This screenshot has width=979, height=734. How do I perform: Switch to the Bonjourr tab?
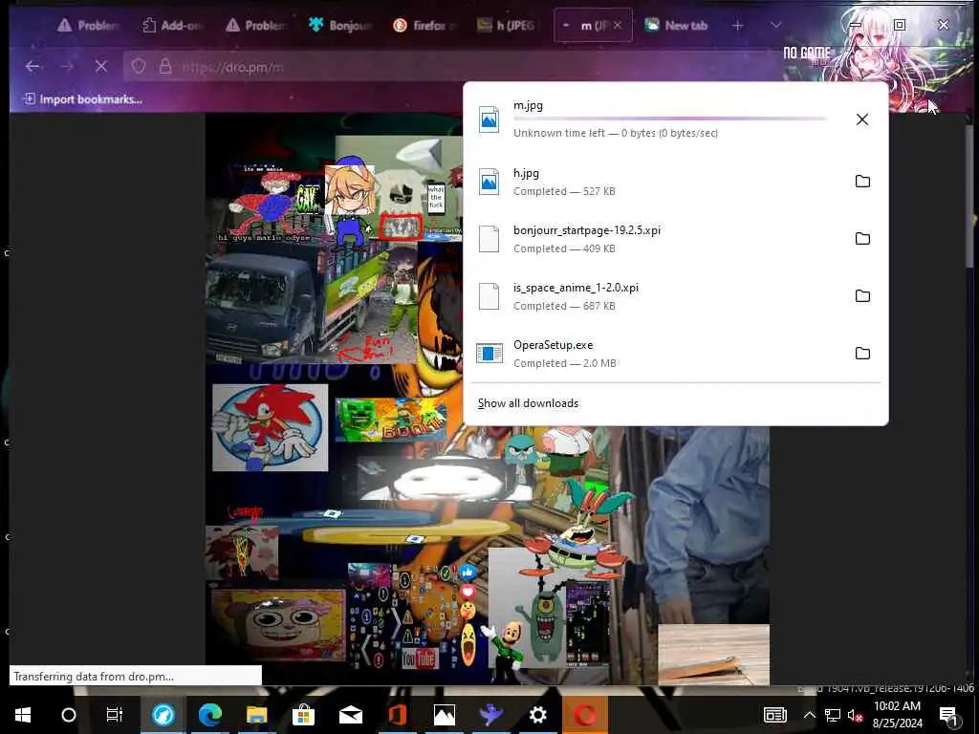tap(339, 26)
